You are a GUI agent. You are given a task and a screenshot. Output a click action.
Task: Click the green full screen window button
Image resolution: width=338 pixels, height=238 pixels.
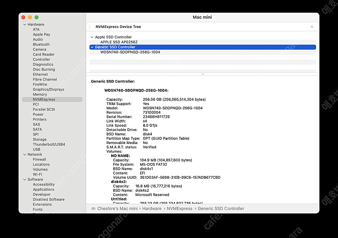coord(37,17)
